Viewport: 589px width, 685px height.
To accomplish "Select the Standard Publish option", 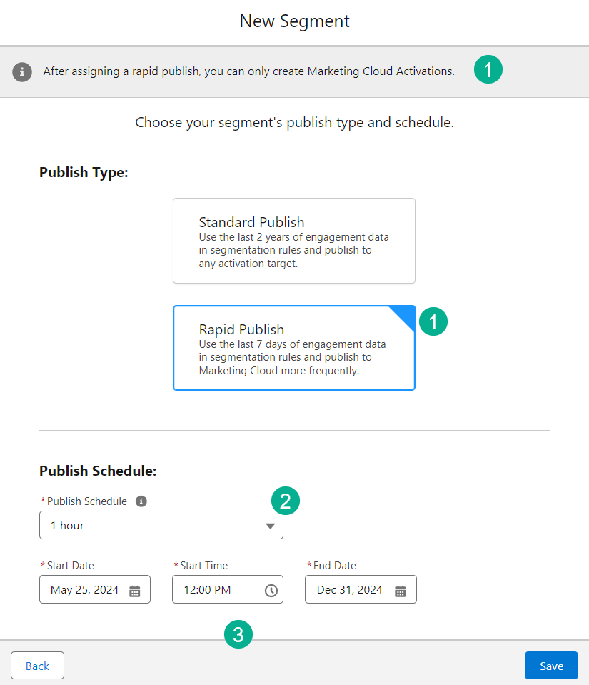I will pyautogui.click(x=294, y=241).
